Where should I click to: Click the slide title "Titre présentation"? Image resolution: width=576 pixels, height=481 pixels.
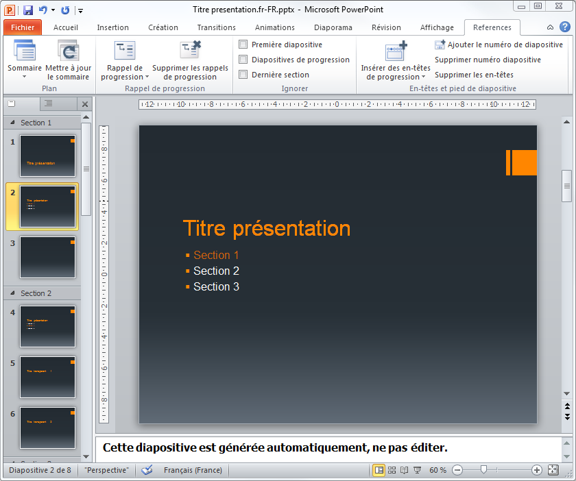pyautogui.click(x=267, y=228)
